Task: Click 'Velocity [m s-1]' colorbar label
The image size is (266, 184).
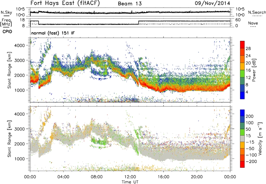Action: pyautogui.click(x=260, y=138)
